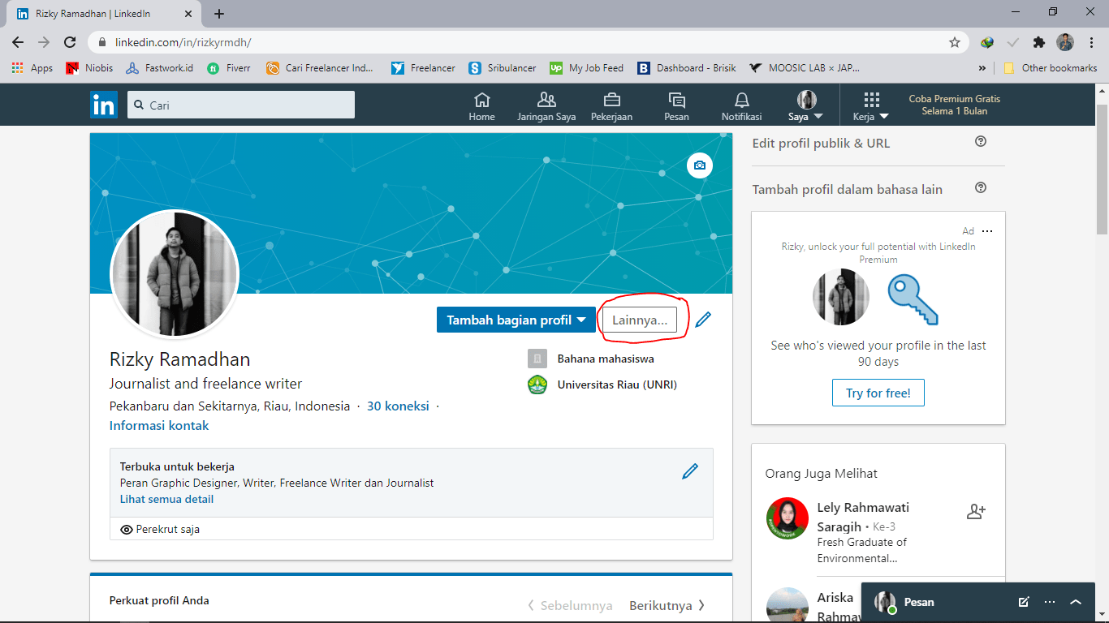Open the Fastwork.id bookmark
Screen dimensions: 1109x623
pos(159,68)
